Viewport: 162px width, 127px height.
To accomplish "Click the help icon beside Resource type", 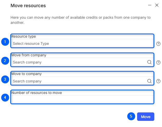I will pyautogui.click(x=158, y=44).
